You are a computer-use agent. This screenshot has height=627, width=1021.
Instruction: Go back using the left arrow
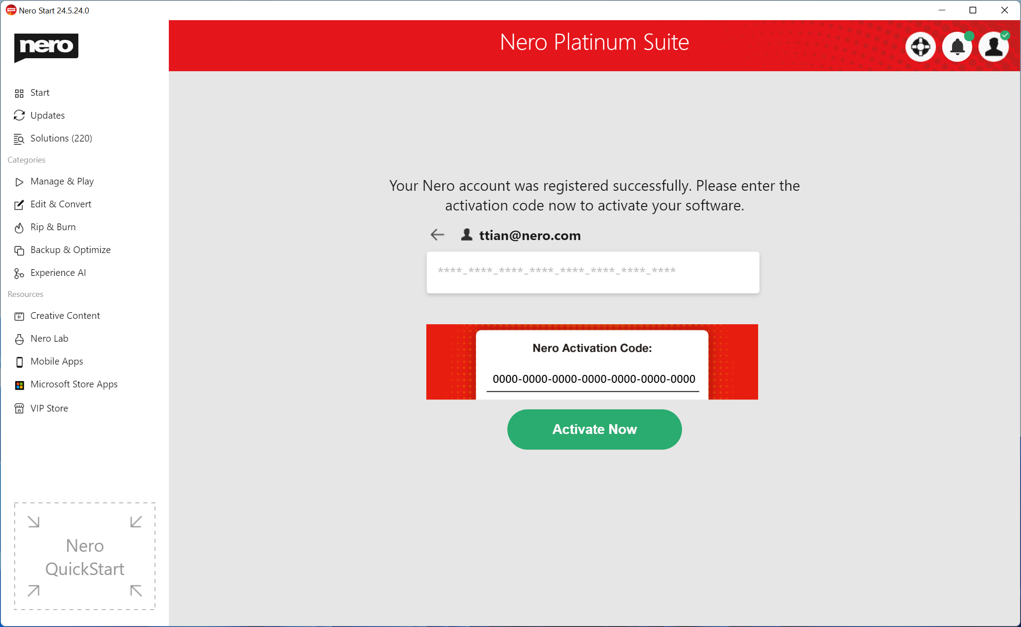(437, 235)
